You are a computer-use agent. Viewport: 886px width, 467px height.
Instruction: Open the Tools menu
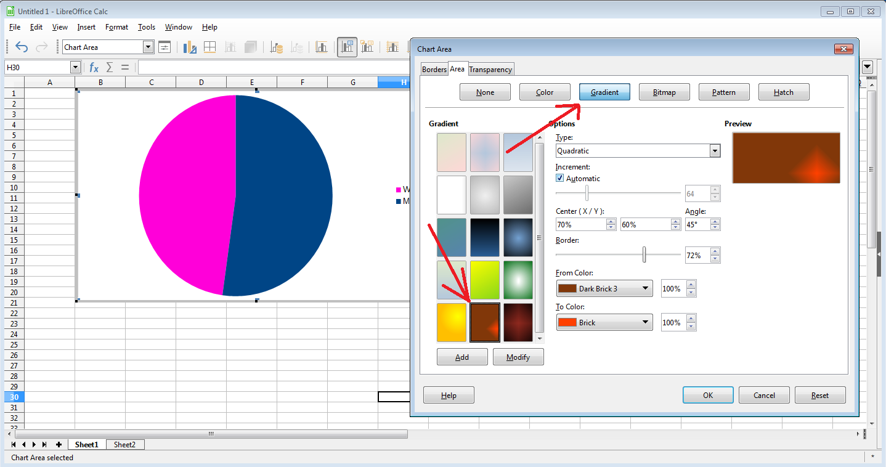(147, 27)
